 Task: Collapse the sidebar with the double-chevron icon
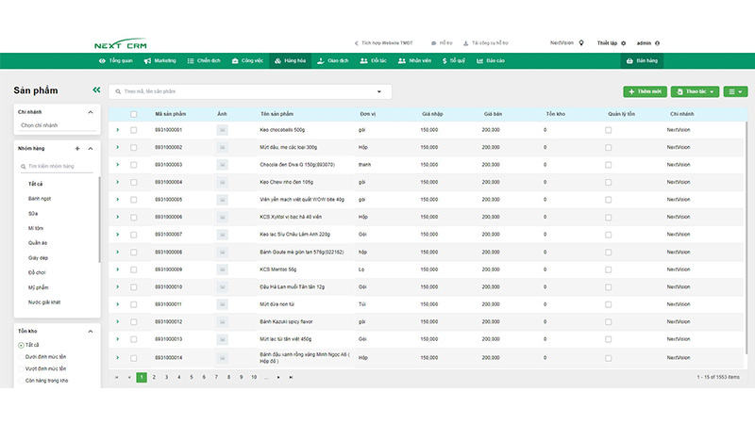(95, 90)
